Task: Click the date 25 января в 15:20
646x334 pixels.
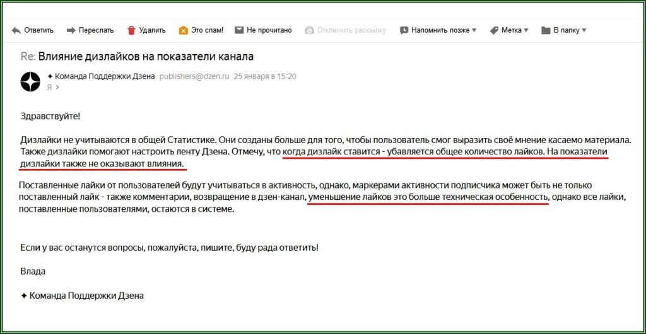Action: (265, 76)
